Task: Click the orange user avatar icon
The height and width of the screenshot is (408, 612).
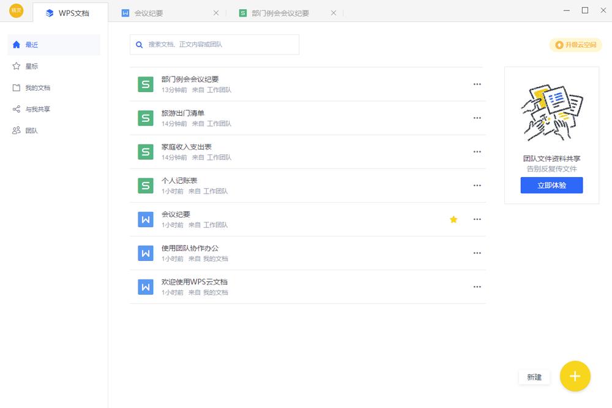Action: point(17,10)
